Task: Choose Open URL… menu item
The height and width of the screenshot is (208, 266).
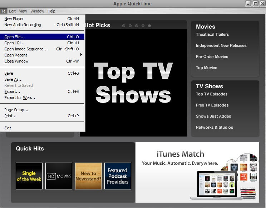Action: point(42,43)
